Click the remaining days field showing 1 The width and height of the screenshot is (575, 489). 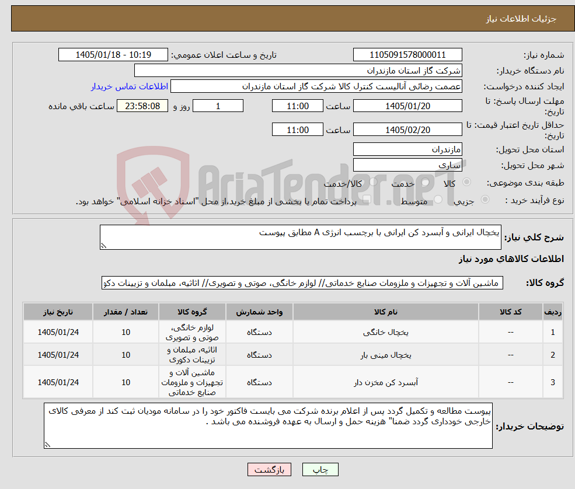pyautogui.click(x=218, y=106)
